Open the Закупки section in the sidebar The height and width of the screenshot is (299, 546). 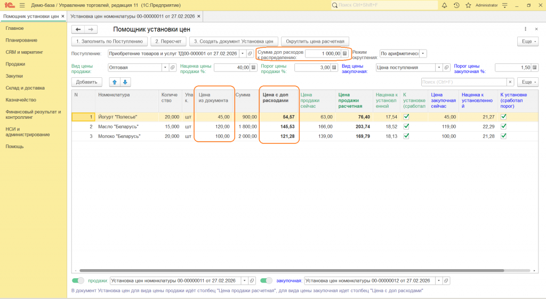click(x=14, y=76)
